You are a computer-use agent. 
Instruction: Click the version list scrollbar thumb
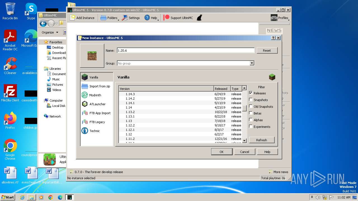(x=244, y=108)
